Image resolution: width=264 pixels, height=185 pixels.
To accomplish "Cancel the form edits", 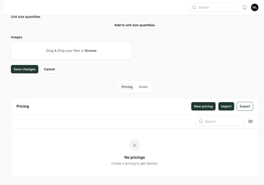I will [49, 69].
